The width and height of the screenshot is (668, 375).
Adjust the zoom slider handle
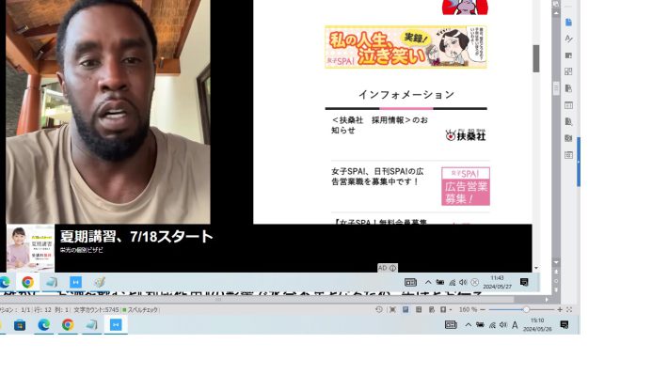(x=526, y=309)
